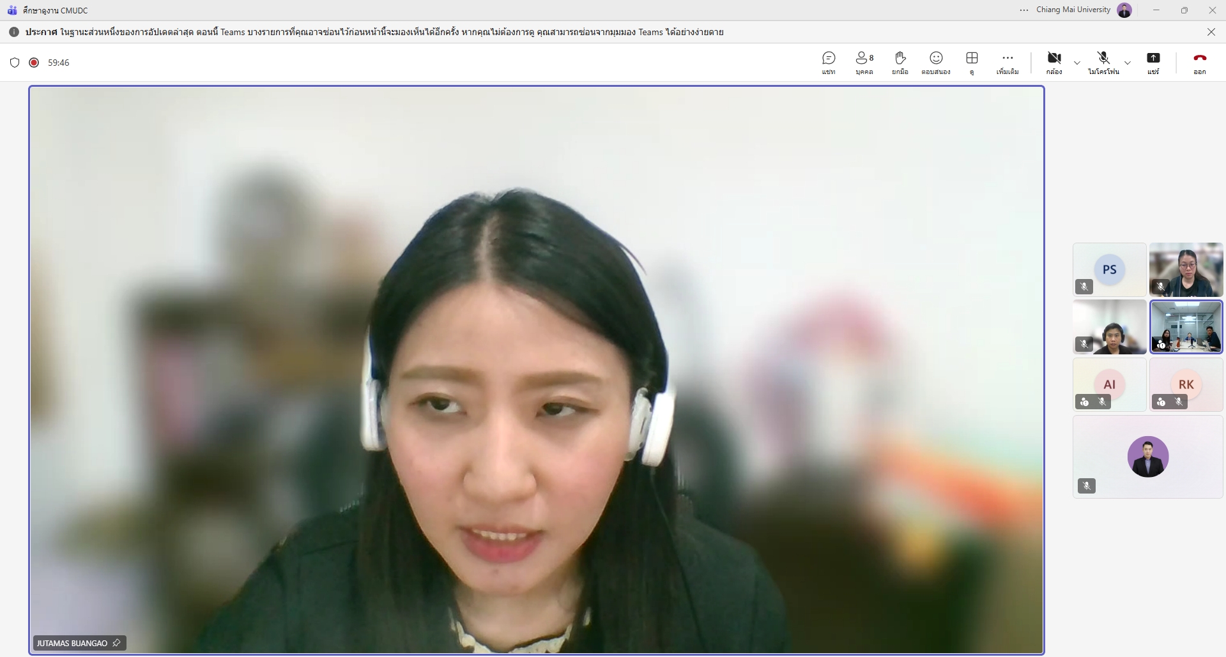Open title bar ellipsis settings menu
The image size is (1226, 657).
tap(1024, 10)
